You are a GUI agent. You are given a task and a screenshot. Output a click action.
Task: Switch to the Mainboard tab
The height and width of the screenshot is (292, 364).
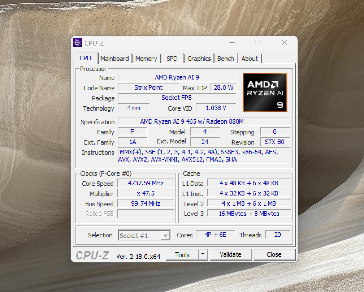click(114, 59)
